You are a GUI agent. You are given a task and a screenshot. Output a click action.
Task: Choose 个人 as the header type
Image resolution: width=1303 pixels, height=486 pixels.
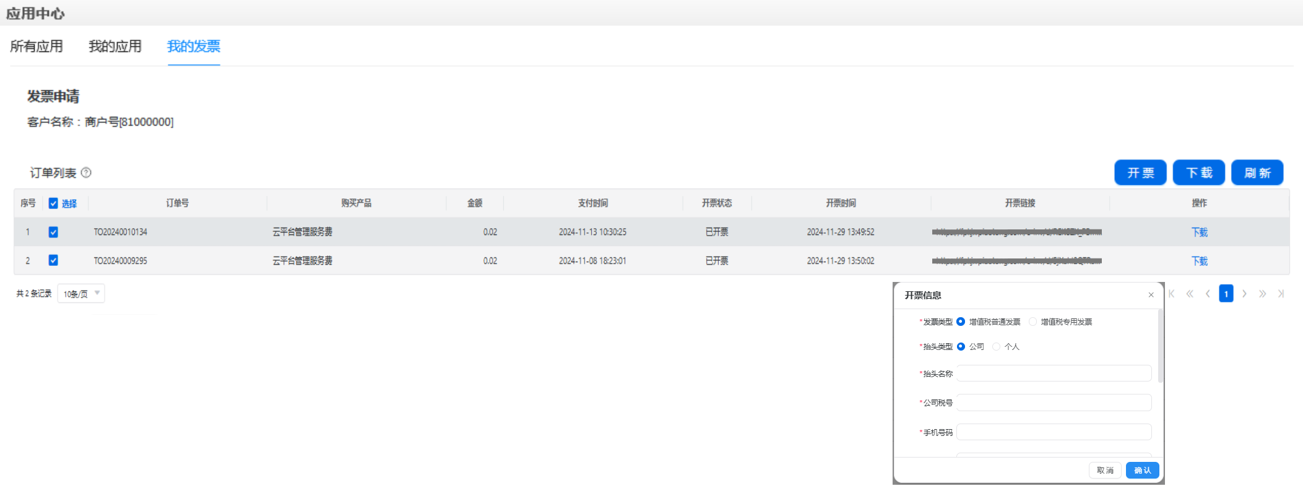[996, 346]
